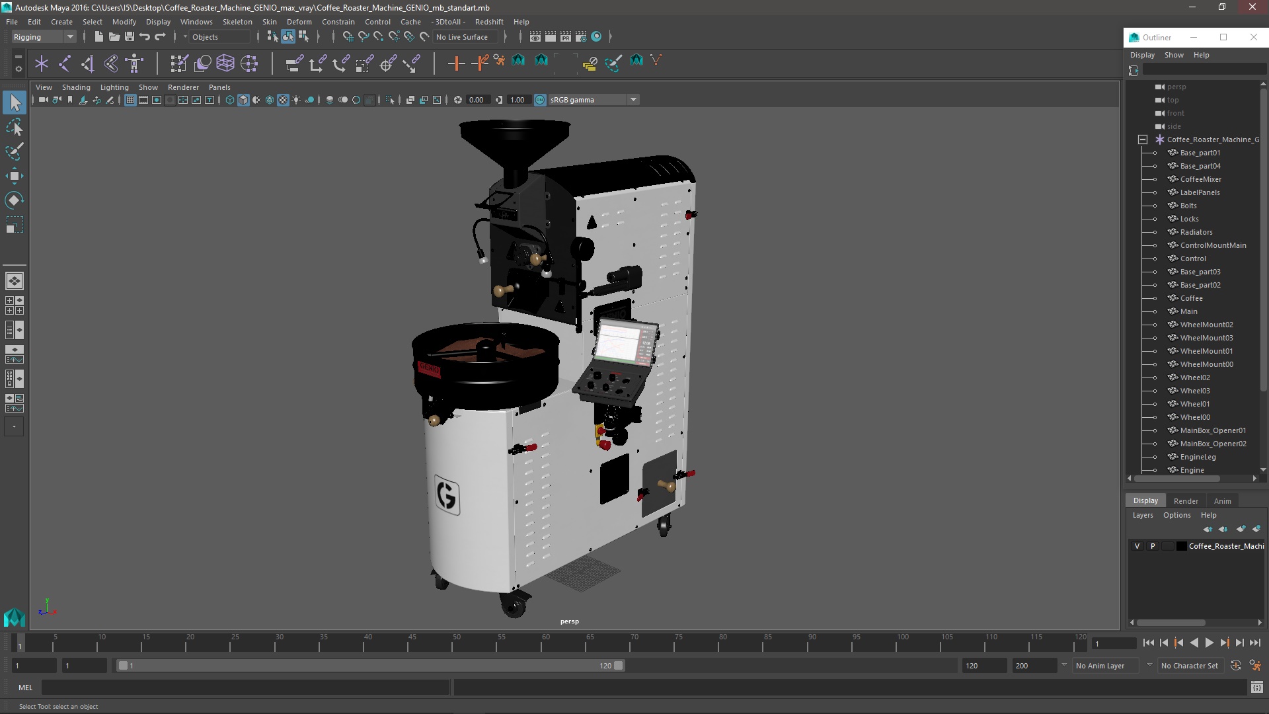Image resolution: width=1269 pixels, height=714 pixels.
Task: Click the Set Key plus shelf icon
Action: (456, 63)
